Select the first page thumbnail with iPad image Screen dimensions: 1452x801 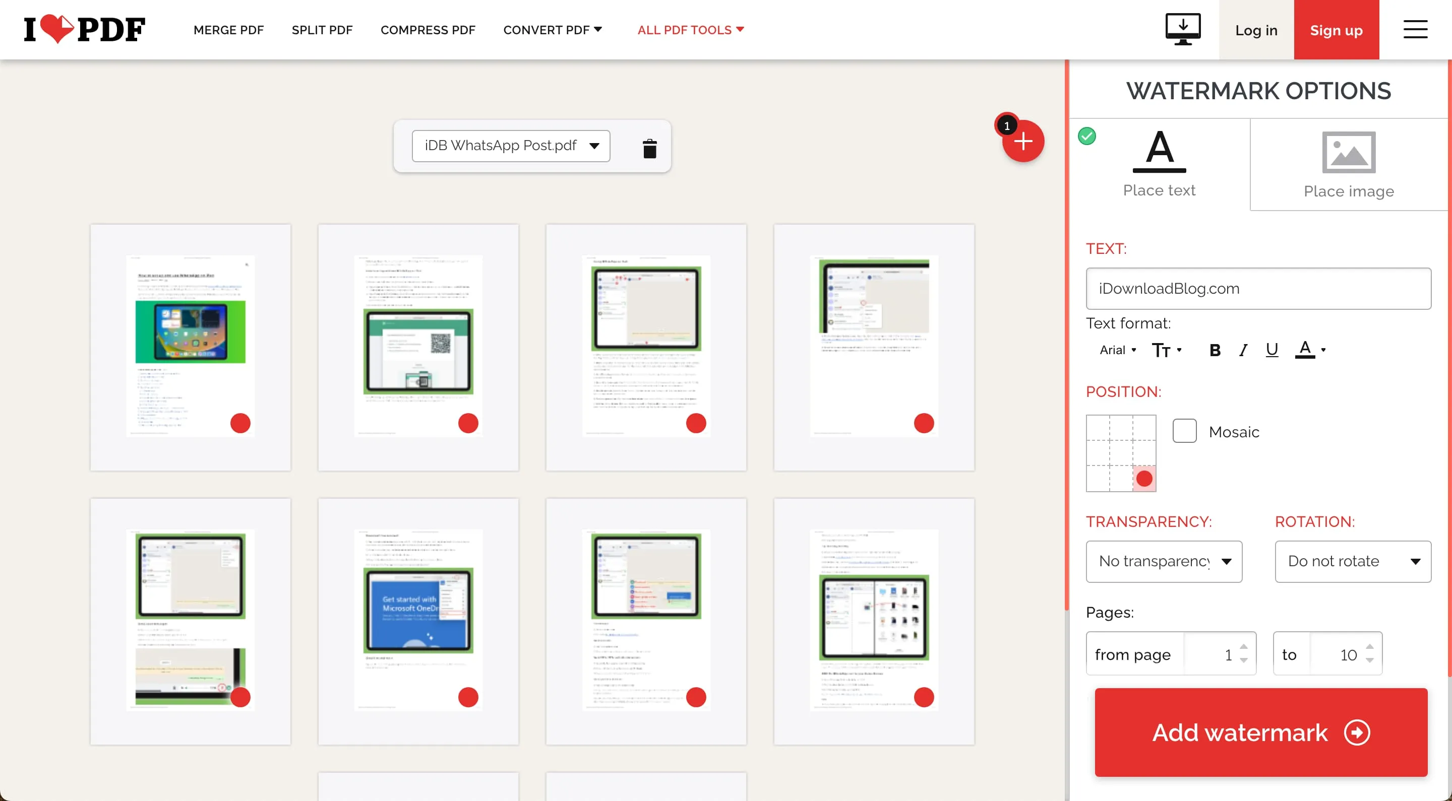click(x=191, y=347)
